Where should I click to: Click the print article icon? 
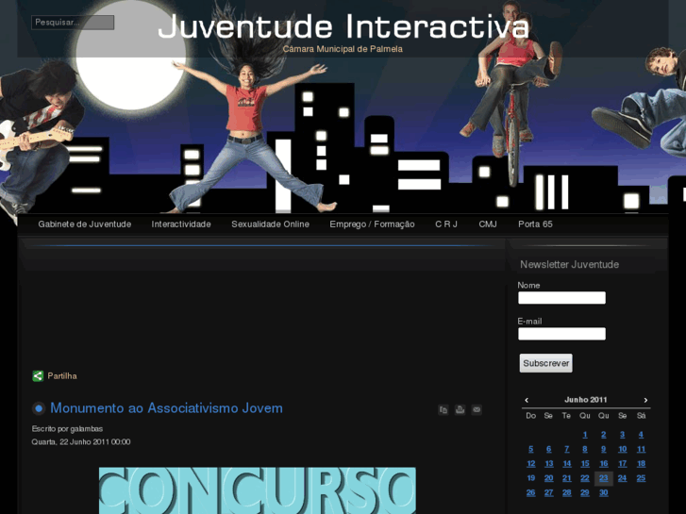click(460, 410)
